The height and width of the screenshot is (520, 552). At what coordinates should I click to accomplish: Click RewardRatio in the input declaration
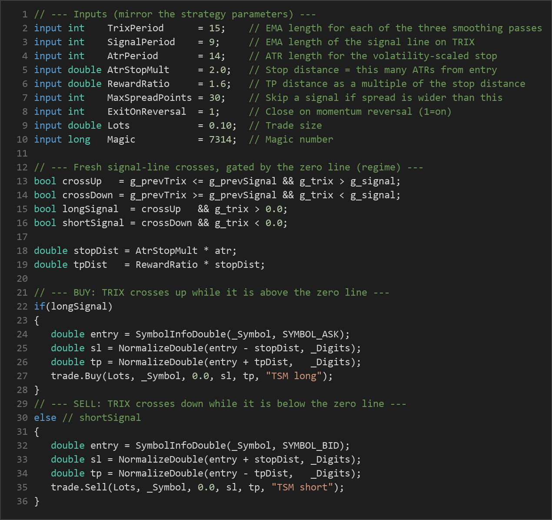(138, 84)
